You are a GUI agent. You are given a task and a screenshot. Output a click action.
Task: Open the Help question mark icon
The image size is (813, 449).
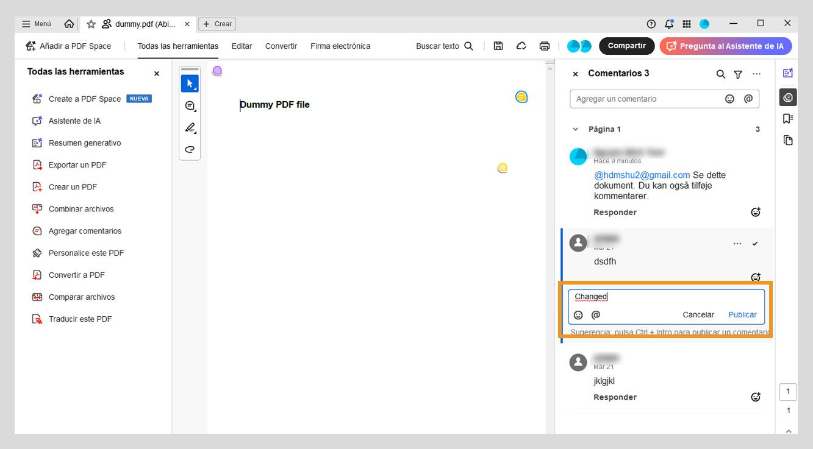tap(651, 24)
